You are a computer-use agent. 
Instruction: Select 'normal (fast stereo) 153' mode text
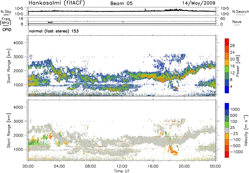[x=54, y=31]
